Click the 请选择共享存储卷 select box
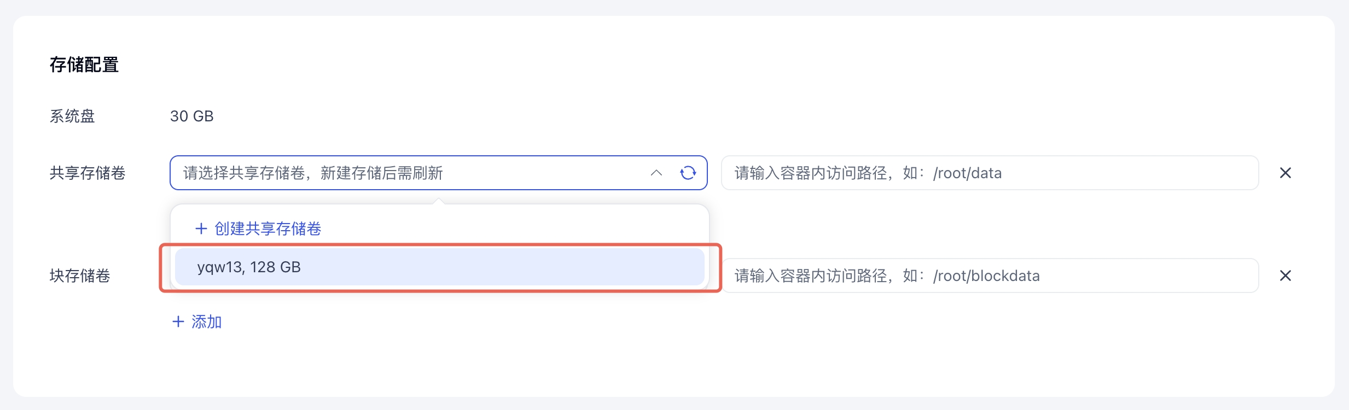The image size is (1349, 410). [x=405, y=173]
